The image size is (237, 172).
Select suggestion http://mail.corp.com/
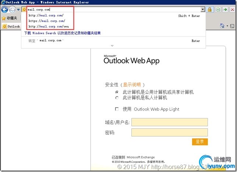(x=46, y=15)
